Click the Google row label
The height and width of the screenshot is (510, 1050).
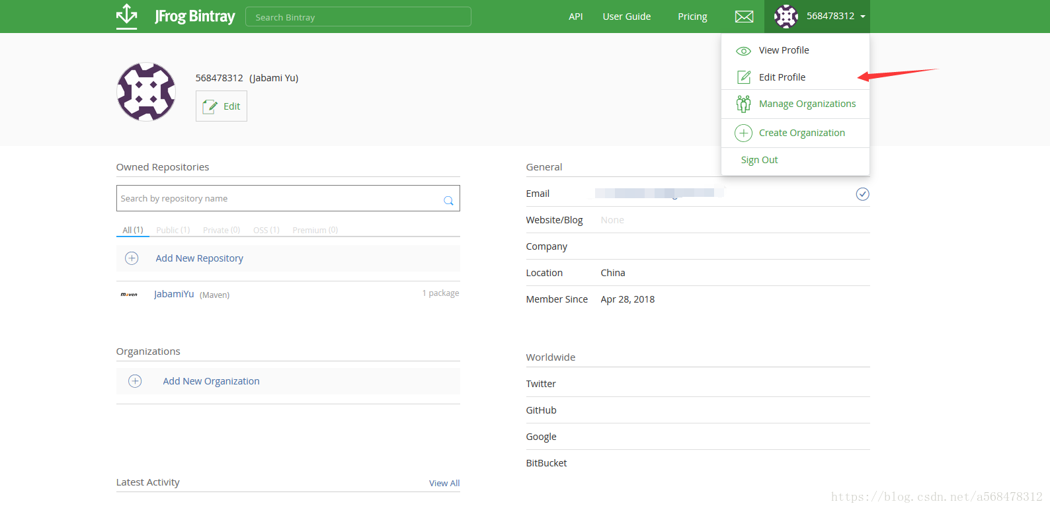click(541, 437)
